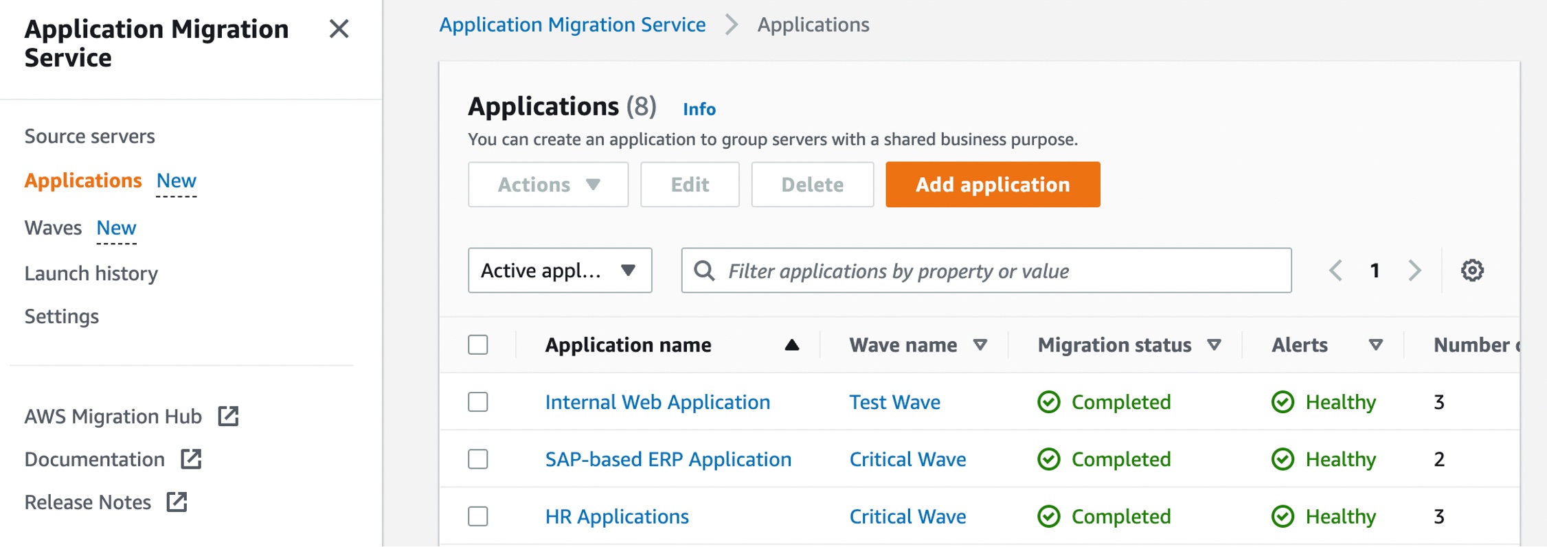Open Launch history in sidebar

91,273
